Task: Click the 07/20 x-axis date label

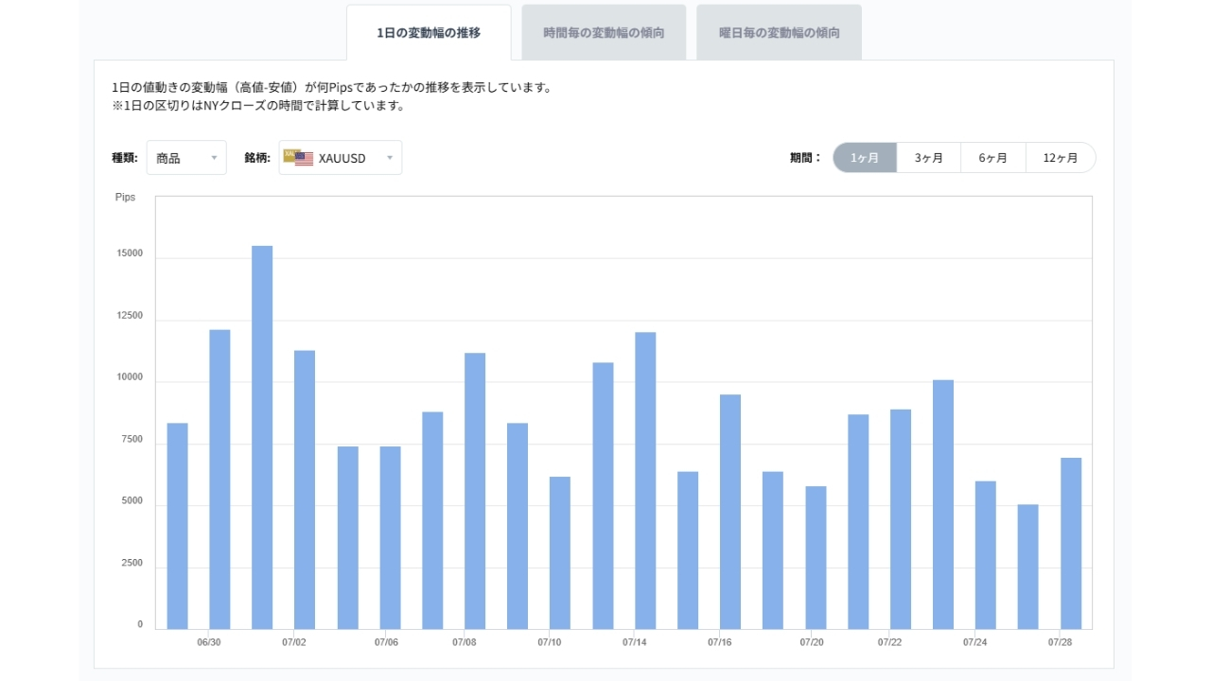Action: [812, 642]
